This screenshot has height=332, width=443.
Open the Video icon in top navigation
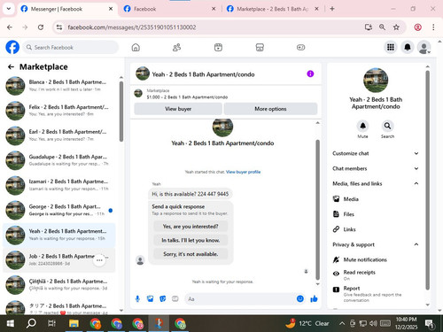click(218, 47)
